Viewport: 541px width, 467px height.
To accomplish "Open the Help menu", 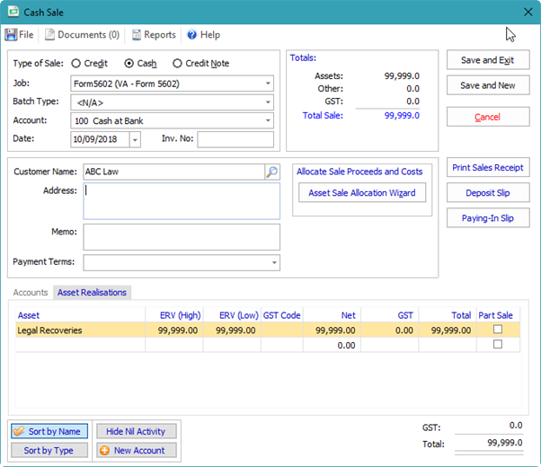I will pyautogui.click(x=203, y=35).
